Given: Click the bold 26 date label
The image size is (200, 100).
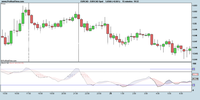Looking at the screenshot, I should click(110, 93).
